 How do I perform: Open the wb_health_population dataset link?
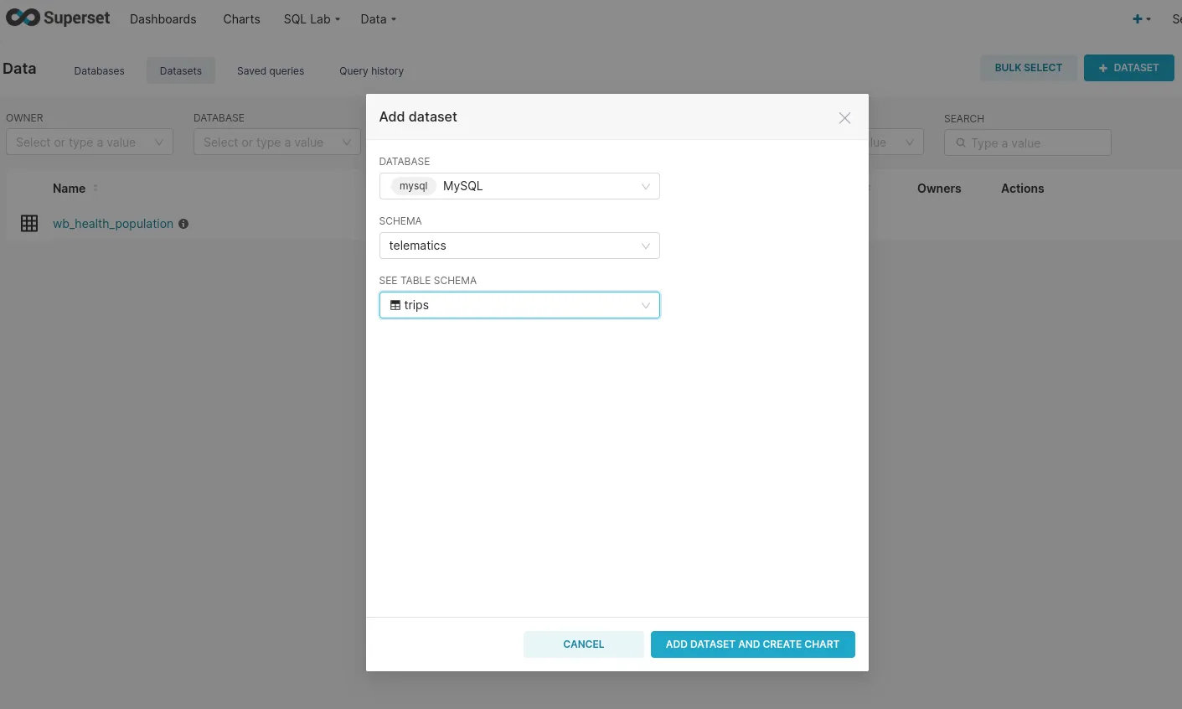click(x=113, y=224)
